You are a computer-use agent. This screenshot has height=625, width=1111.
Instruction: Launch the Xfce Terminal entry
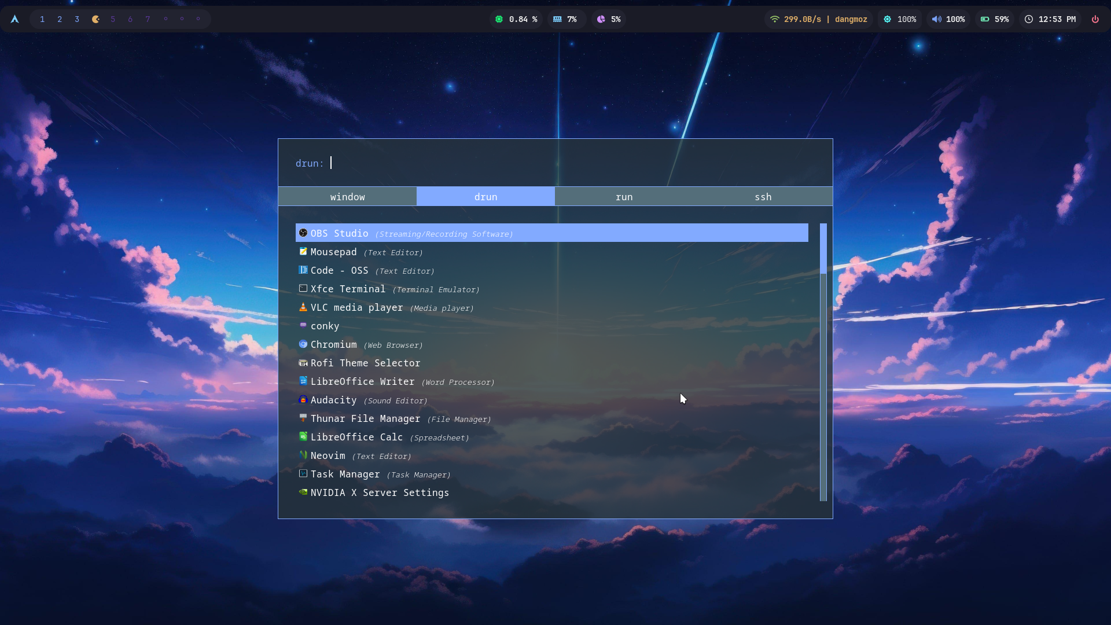point(348,289)
